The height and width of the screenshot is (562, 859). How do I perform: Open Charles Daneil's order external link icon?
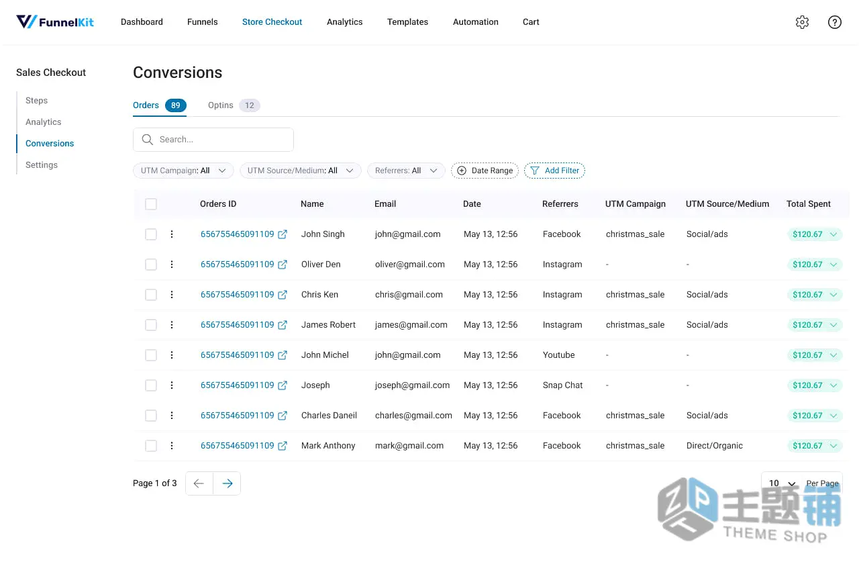coord(283,416)
